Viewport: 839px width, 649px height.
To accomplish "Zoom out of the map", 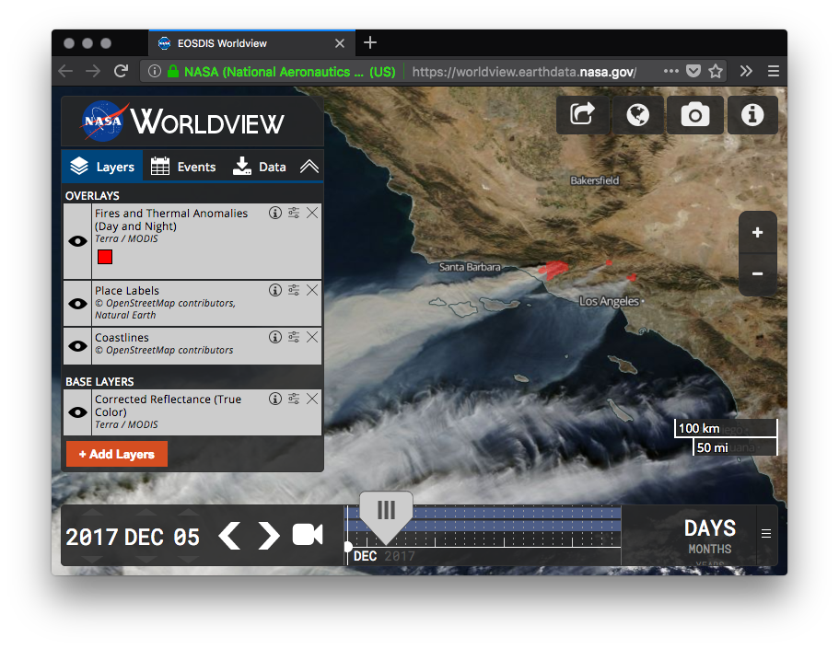I will pos(757,274).
